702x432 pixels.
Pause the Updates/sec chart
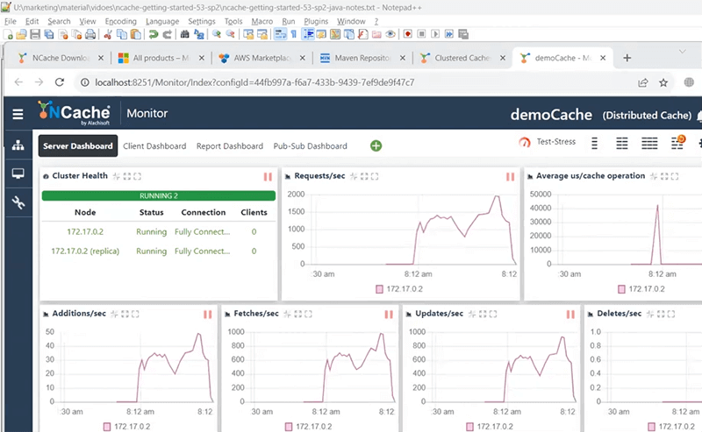coord(570,315)
